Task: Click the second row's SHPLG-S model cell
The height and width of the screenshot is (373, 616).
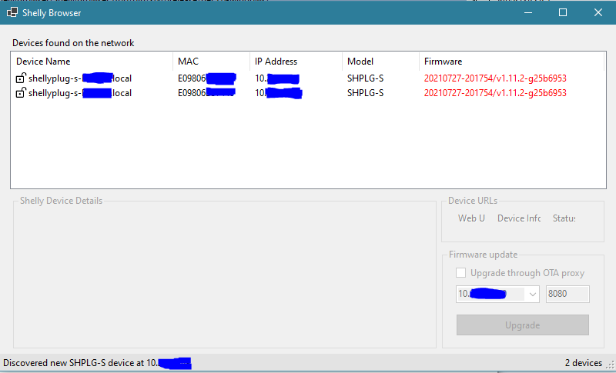Action: (x=365, y=93)
